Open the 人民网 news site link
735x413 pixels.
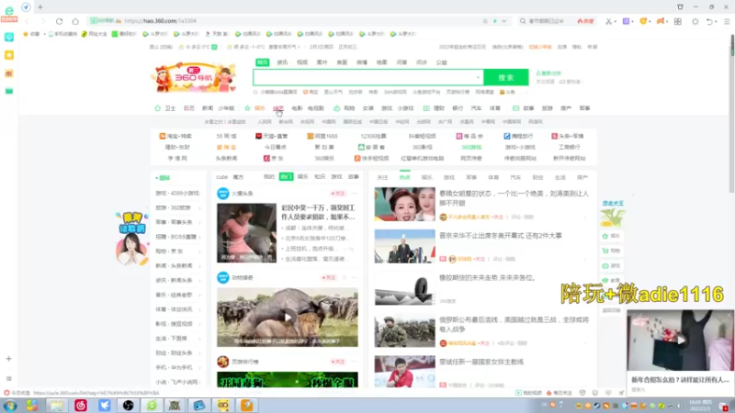[x=265, y=122]
